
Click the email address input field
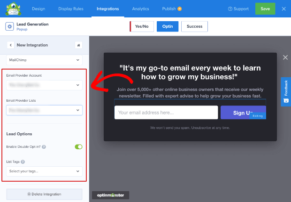[166, 113]
